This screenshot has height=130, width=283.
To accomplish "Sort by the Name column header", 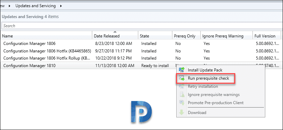I will tap(46, 36).
